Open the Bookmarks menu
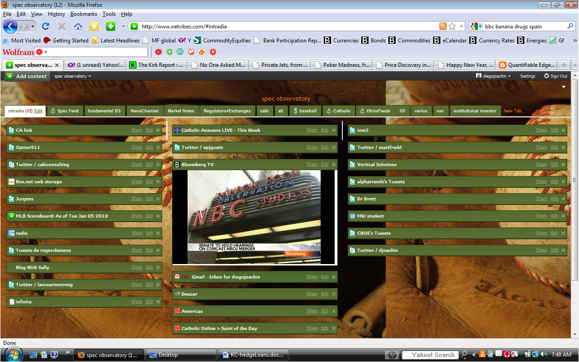The image size is (579, 362). 84,14
